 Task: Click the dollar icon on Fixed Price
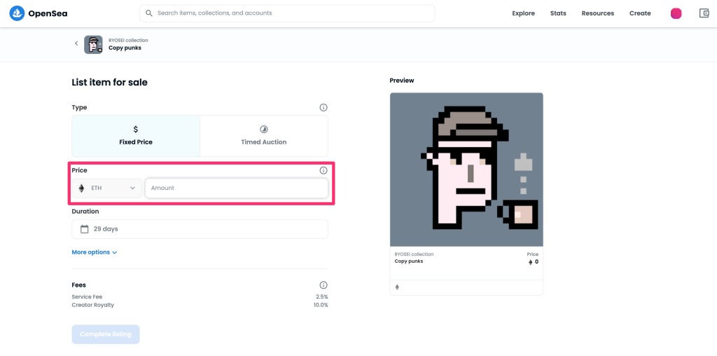click(x=136, y=130)
